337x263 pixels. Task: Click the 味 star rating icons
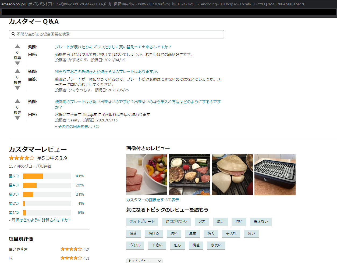pos(71,258)
